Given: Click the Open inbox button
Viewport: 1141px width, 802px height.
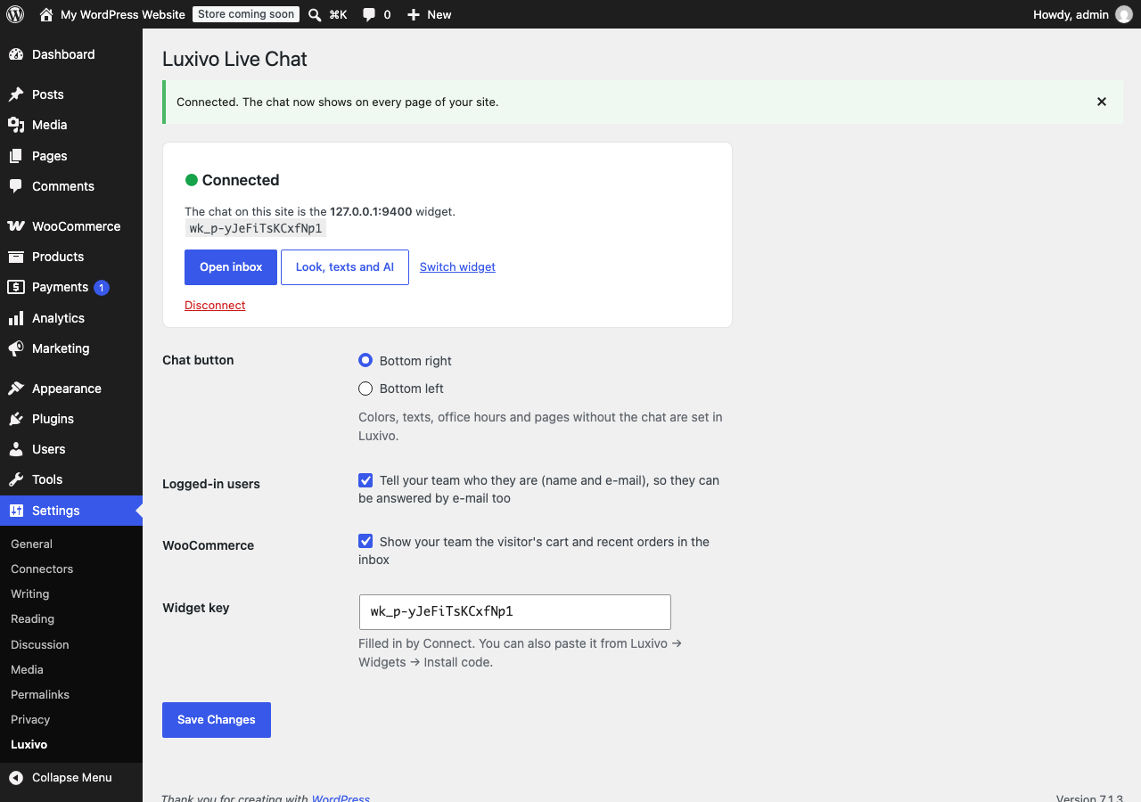Looking at the screenshot, I should coord(231,267).
